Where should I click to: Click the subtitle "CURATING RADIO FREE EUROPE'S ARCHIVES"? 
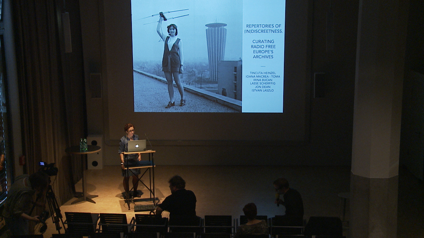point(264,49)
